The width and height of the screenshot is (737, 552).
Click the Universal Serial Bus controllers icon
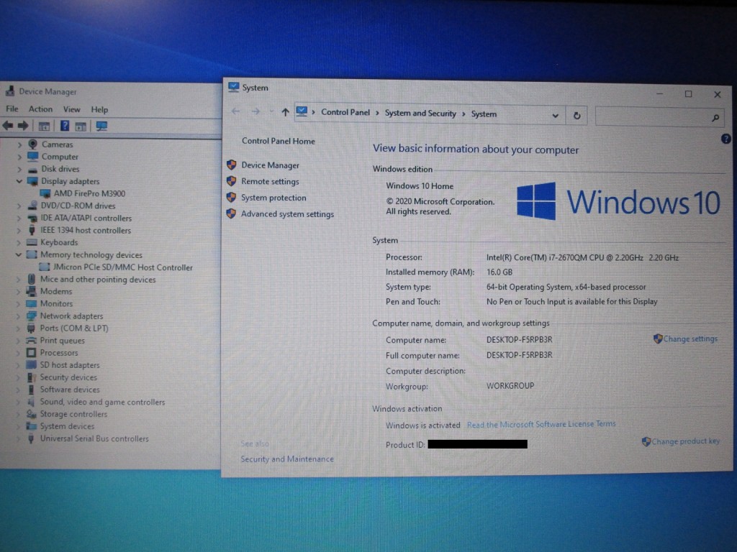click(x=31, y=439)
